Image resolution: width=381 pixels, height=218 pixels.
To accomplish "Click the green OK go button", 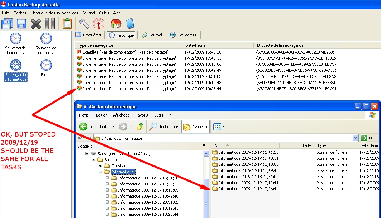I will (x=368, y=138).
